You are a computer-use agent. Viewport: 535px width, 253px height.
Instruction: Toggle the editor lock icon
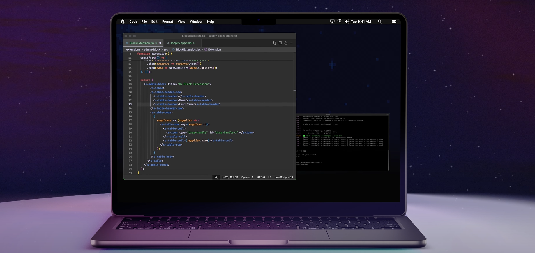(286, 43)
